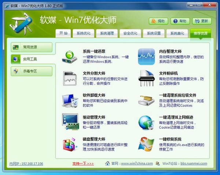Click the 一键清理系统垃圾文件 drive icon
The width and height of the screenshot is (220, 175).
tap(146, 101)
